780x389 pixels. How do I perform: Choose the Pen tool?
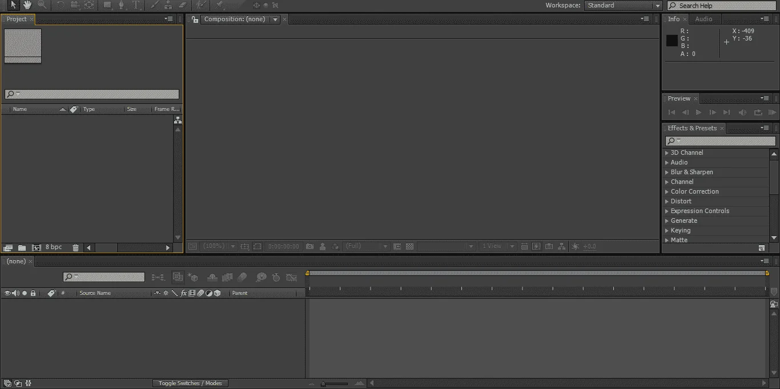(122, 5)
